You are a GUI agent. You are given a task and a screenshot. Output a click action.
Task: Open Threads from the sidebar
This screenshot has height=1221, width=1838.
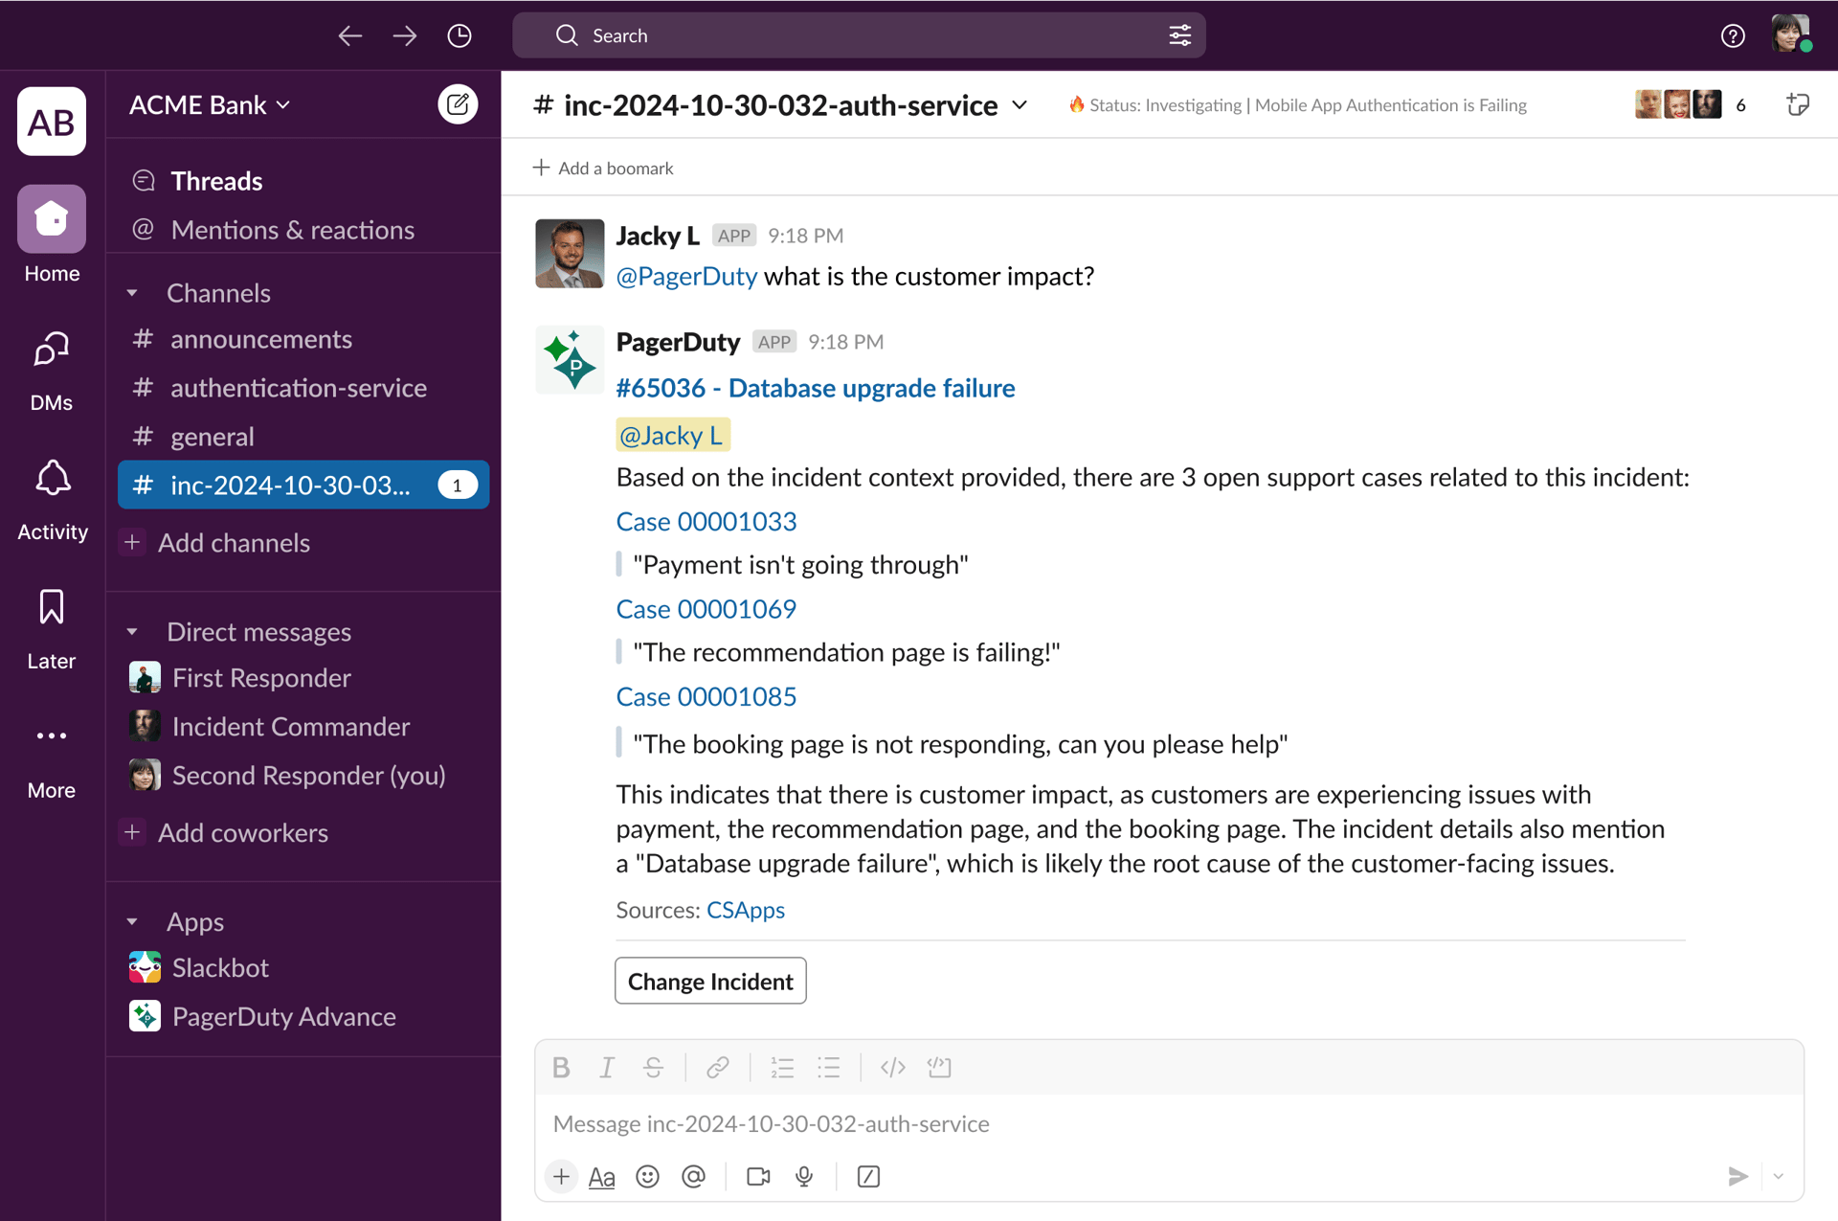pos(216,180)
